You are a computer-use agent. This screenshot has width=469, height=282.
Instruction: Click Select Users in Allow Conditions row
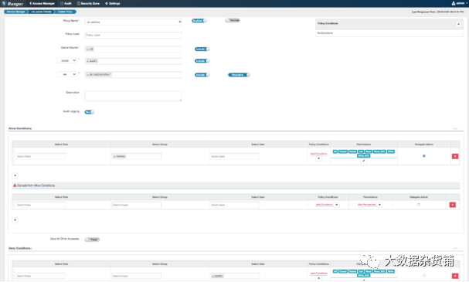(x=235, y=156)
